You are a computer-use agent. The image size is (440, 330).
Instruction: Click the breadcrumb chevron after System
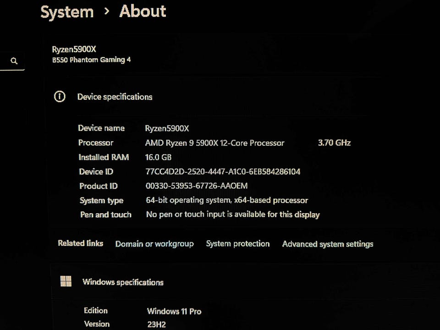coord(107,11)
